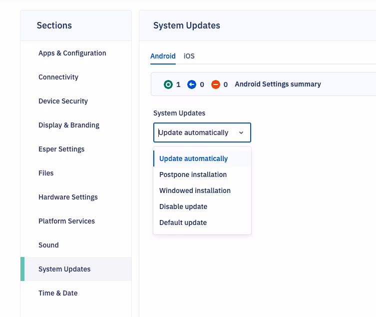Open Display & Branding section
Viewport: 376px width, 317px height.
[76, 125]
